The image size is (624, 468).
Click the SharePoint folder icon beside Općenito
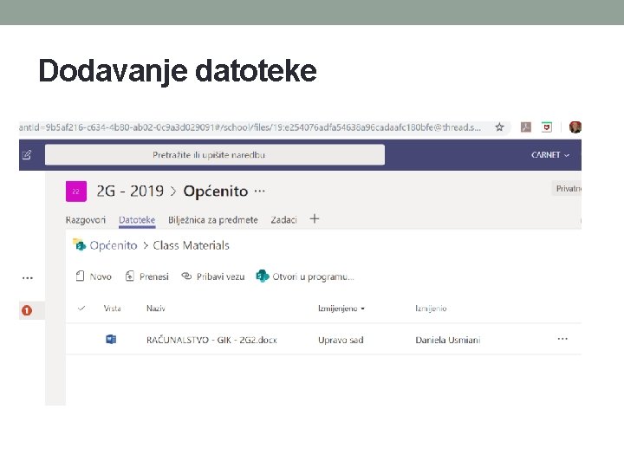79,244
